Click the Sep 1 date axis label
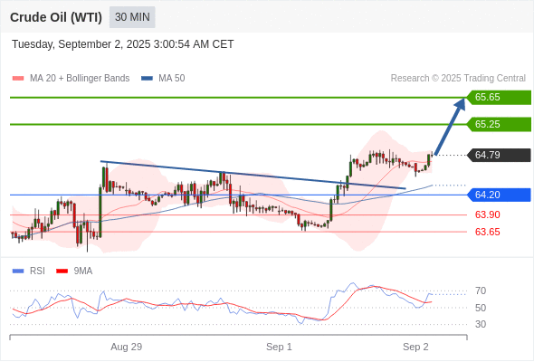The image size is (534, 362). point(279,347)
